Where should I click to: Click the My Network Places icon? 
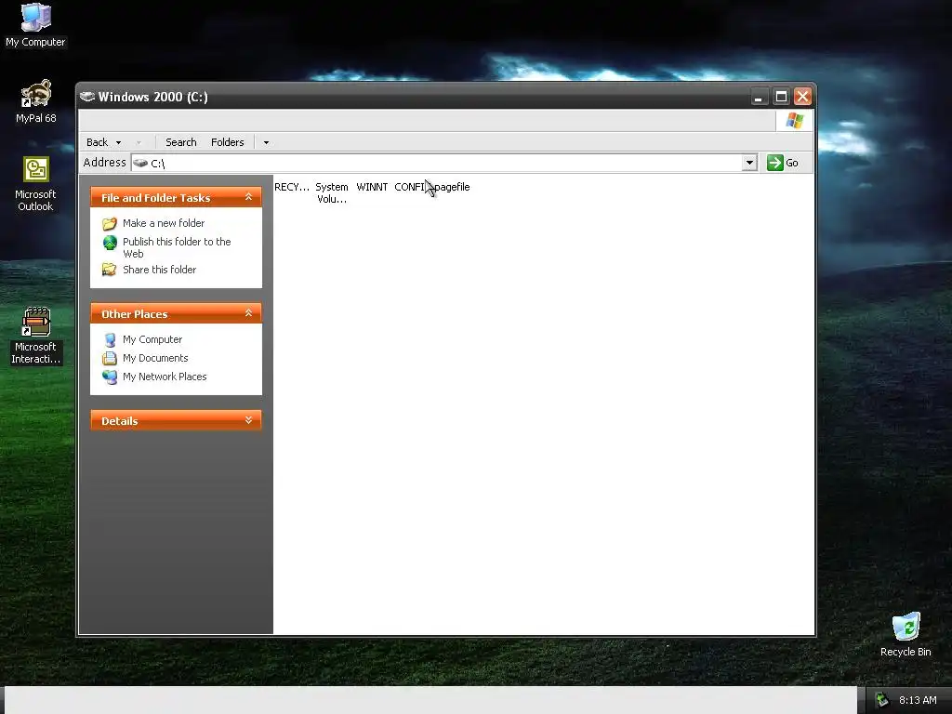(x=110, y=377)
